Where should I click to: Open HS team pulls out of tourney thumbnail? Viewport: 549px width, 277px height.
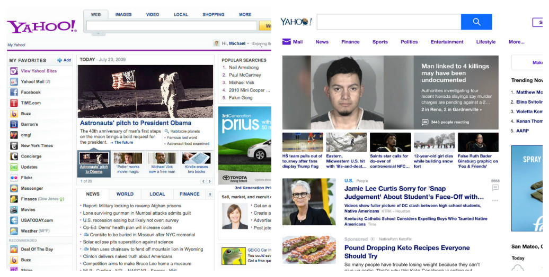coord(303,142)
